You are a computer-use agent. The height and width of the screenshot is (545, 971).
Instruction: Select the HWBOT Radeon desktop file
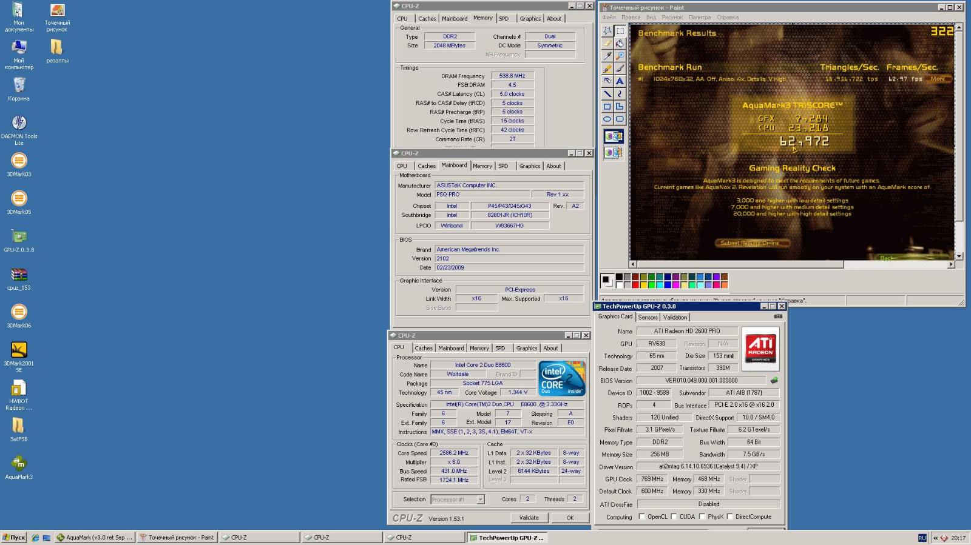tap(19, 395)
